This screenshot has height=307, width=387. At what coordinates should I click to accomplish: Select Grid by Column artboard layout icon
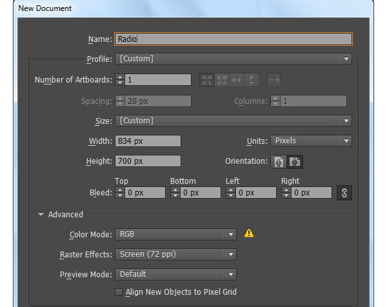(222, 80)
